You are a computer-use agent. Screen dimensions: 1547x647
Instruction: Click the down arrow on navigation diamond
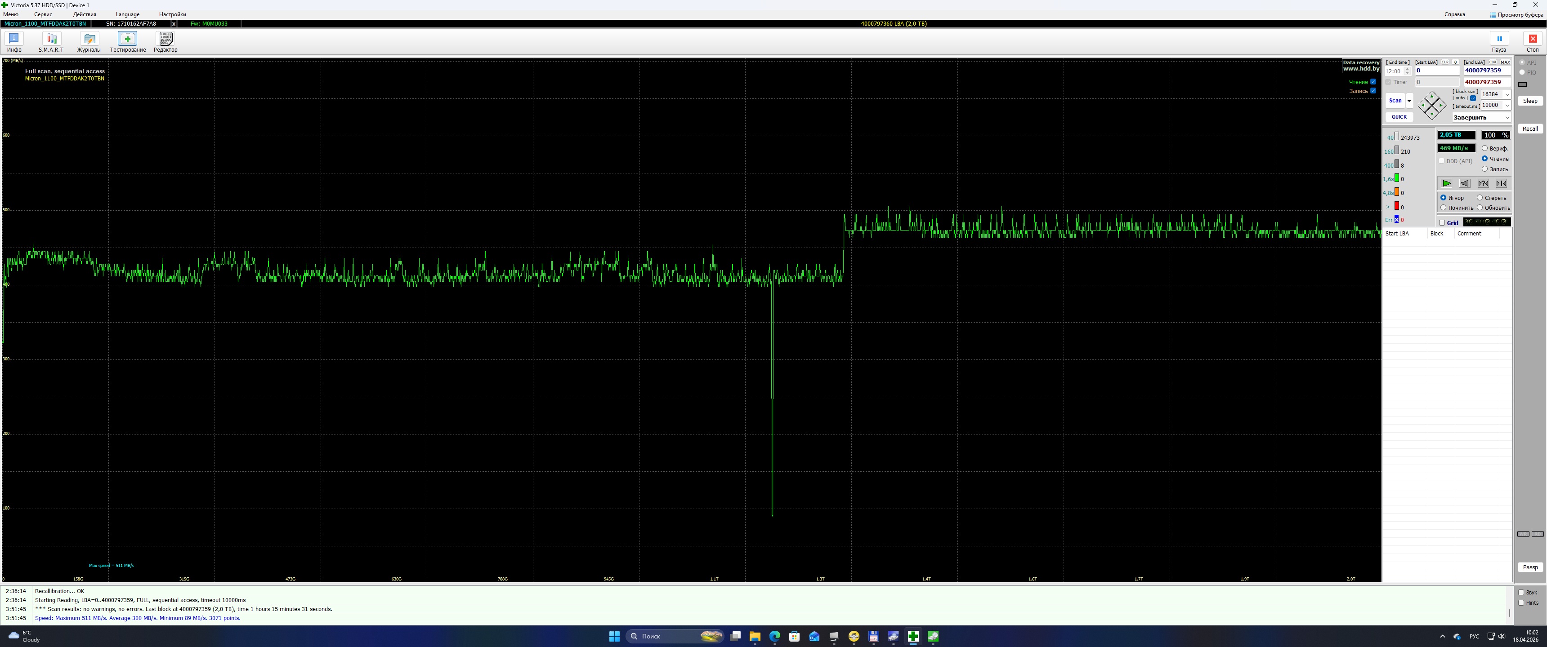coord(1432,115)
